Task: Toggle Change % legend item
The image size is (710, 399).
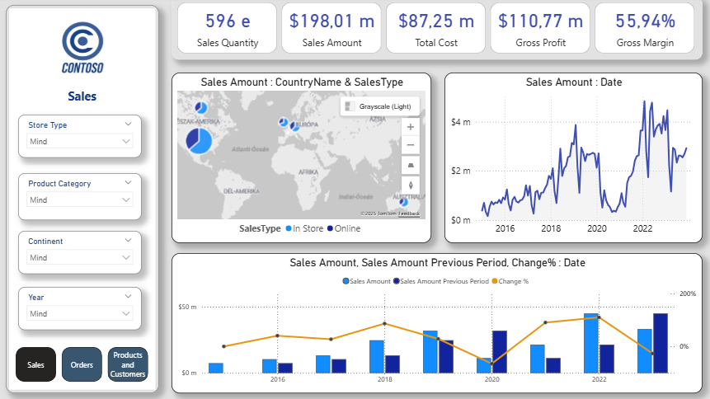Action: (x=510, y=281)
